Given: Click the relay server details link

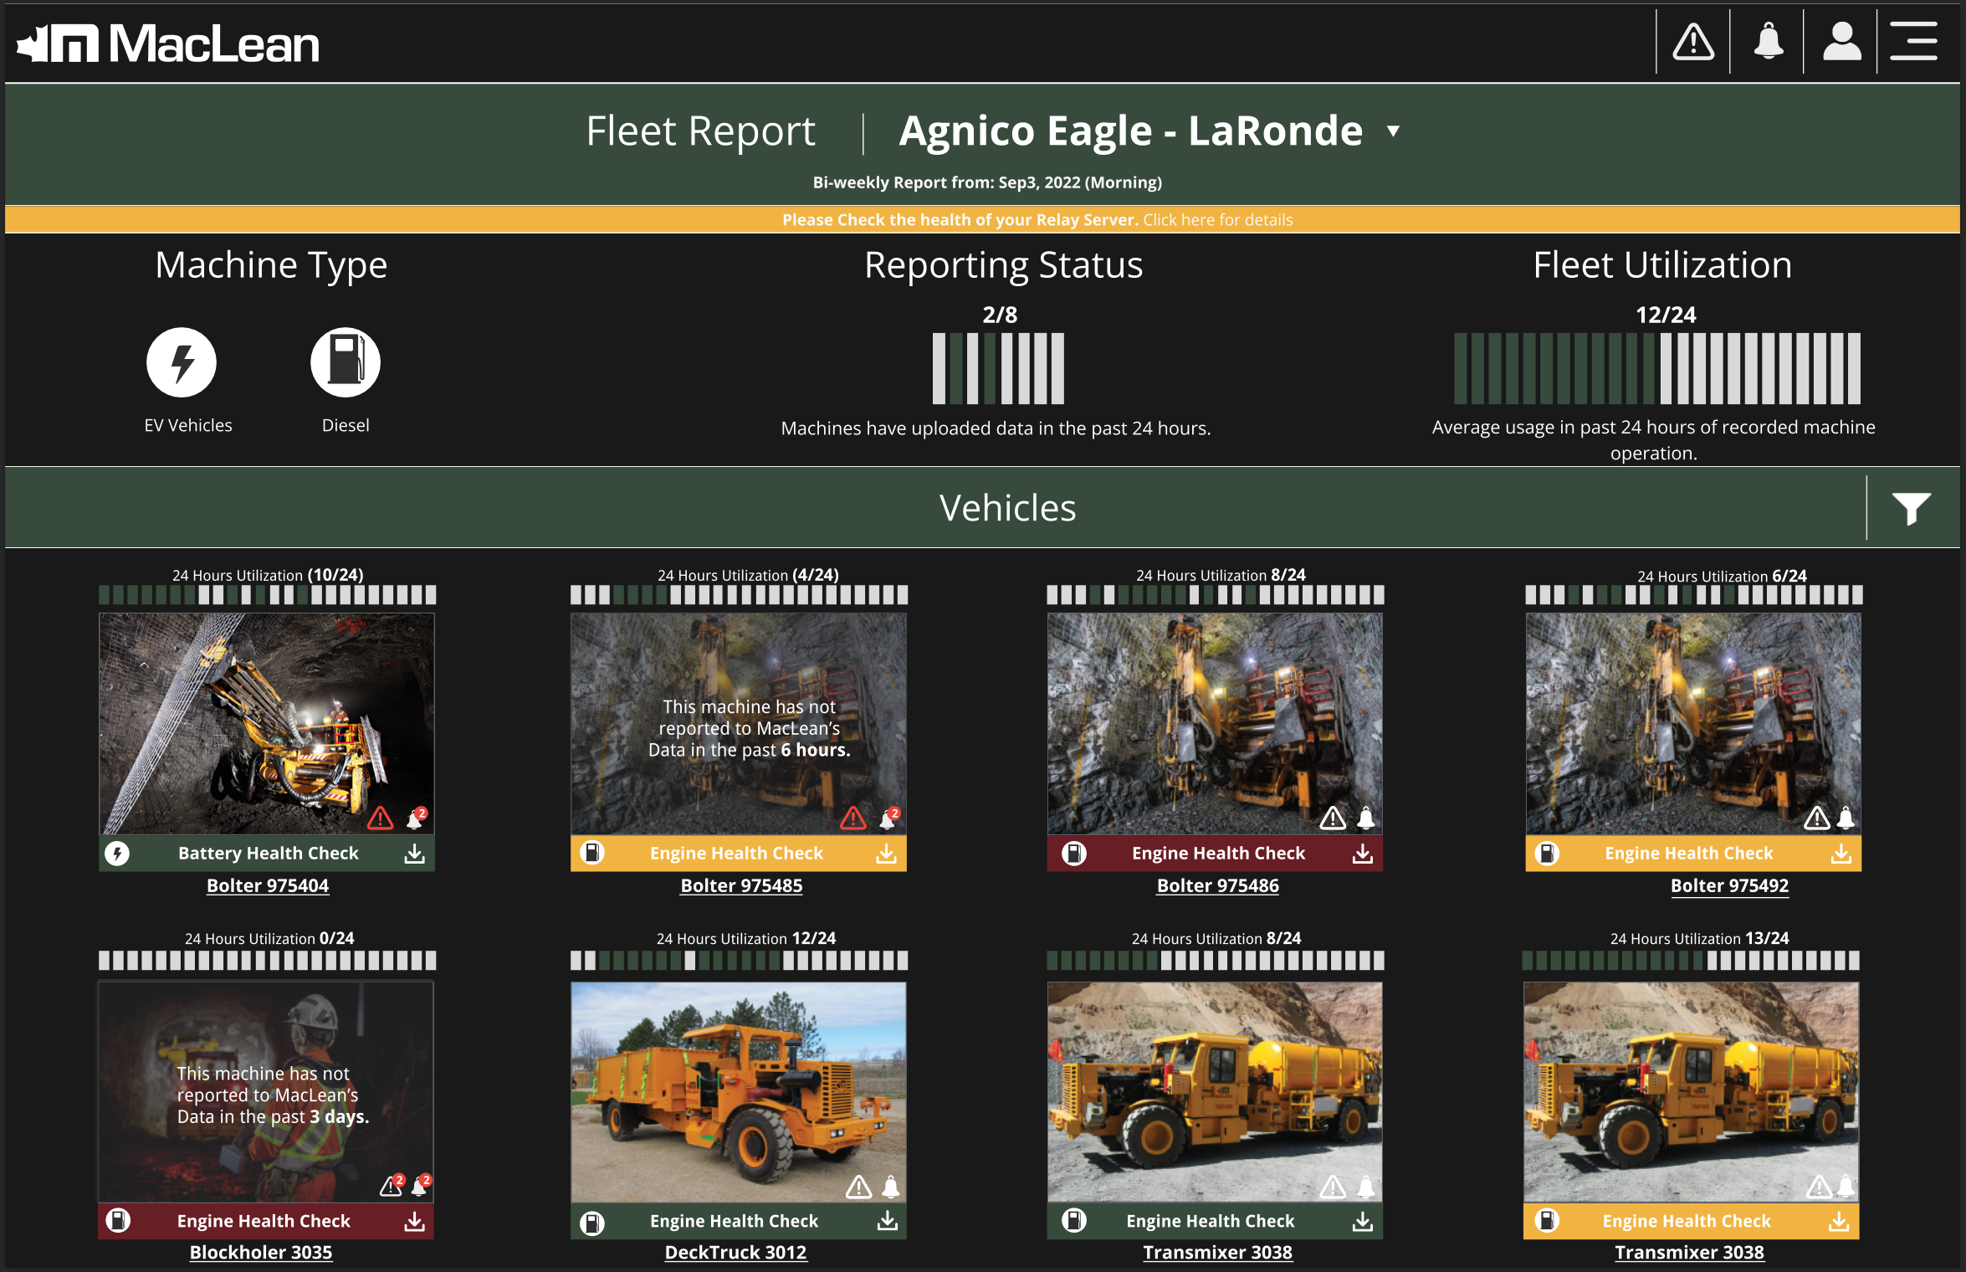Looking at the screenshot, I should [1217, 220].
